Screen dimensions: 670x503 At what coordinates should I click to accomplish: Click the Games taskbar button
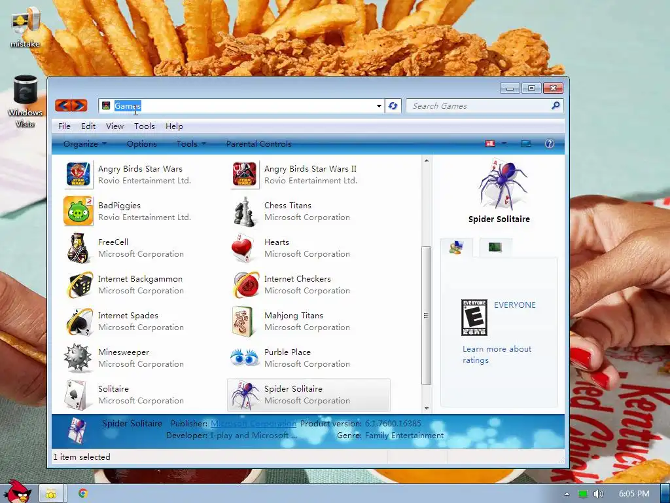point(52,494)
